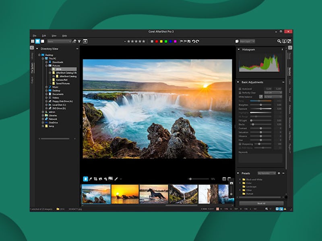Choose the Crop tool below the preview
Screen dimensions: 322x241
96,179
